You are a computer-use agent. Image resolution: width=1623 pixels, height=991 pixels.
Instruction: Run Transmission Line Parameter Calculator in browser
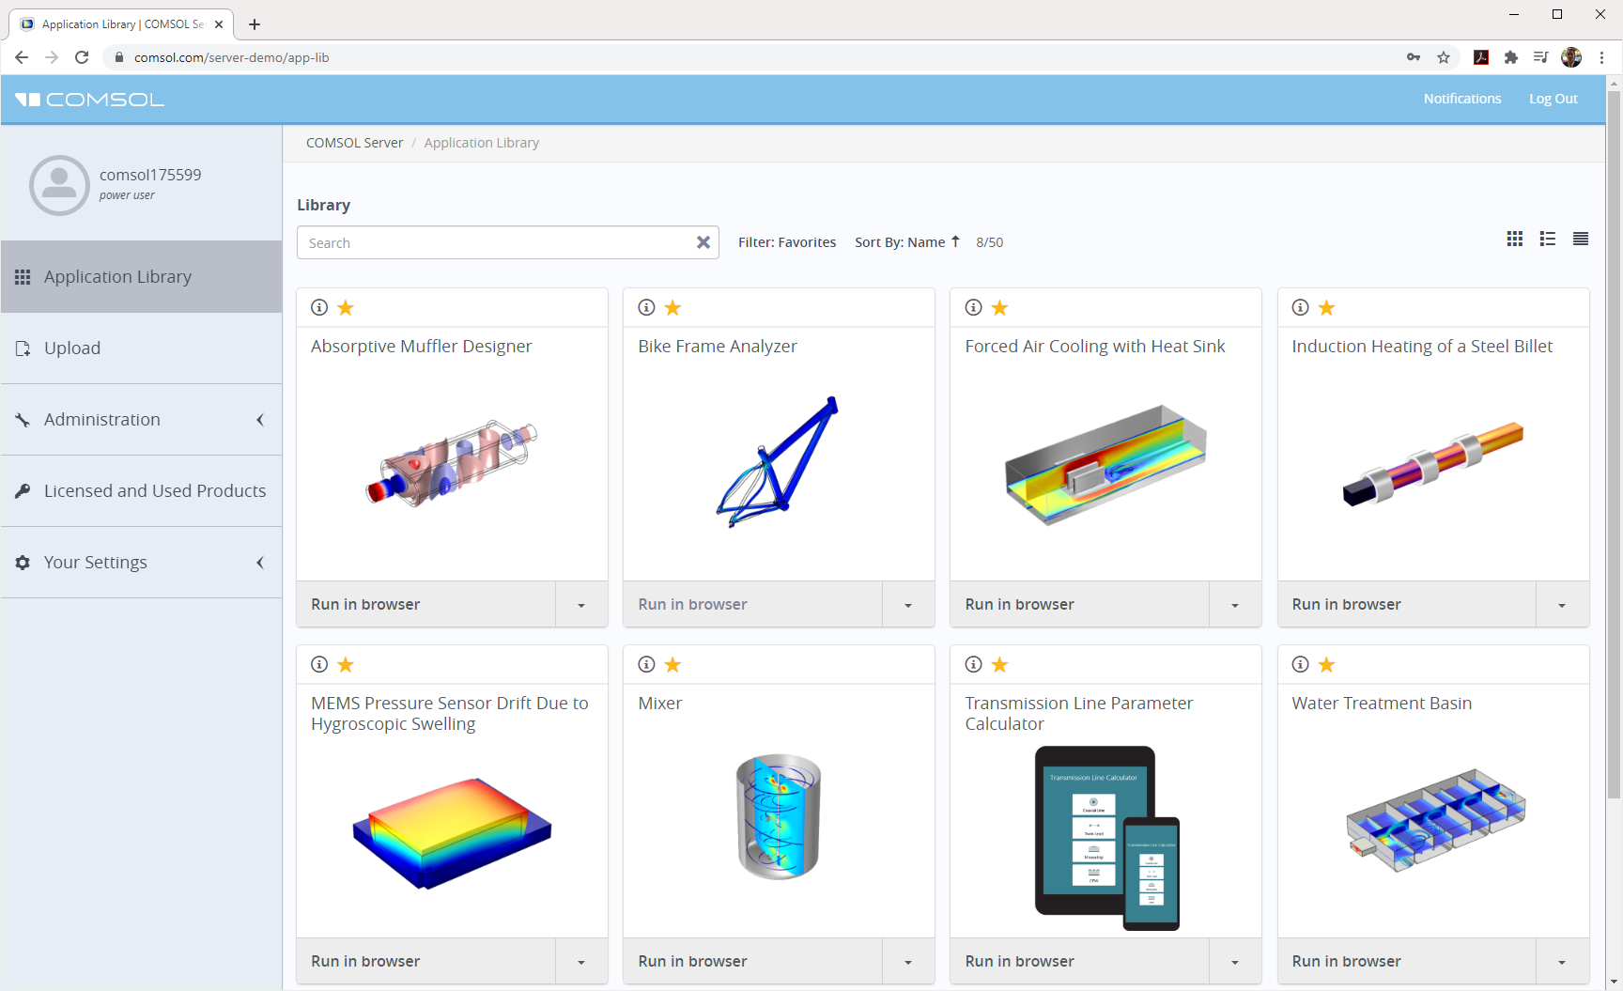1080,961
